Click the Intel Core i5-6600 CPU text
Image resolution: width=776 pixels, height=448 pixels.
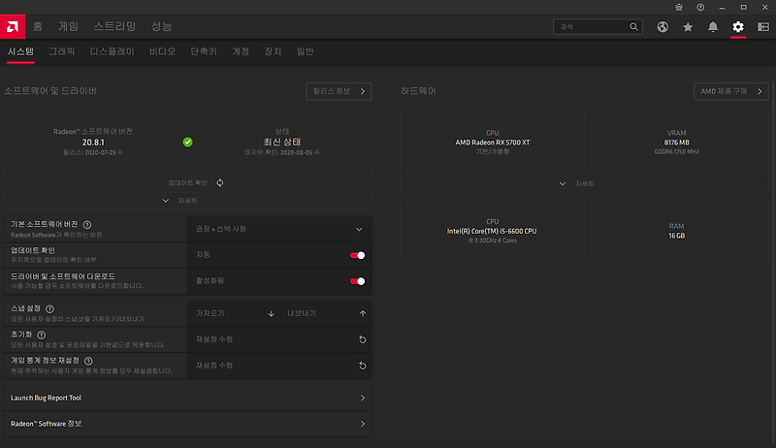pos(492,231)
